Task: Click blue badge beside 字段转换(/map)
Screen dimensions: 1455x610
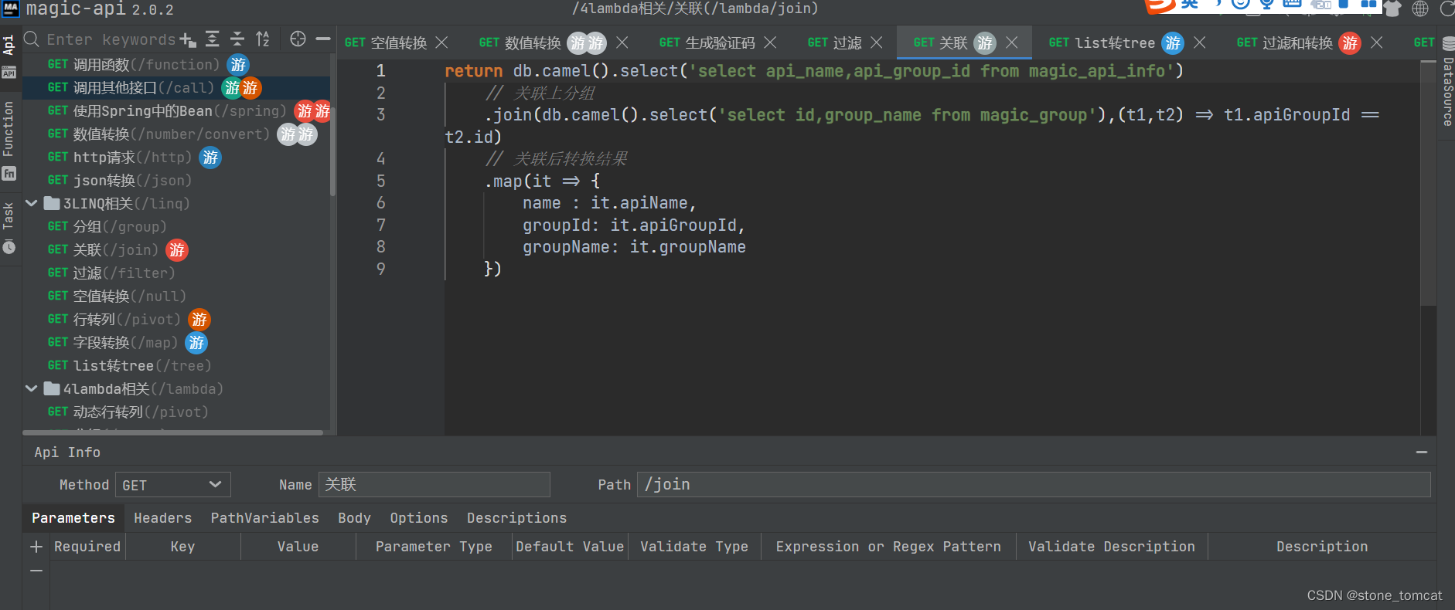Action: 196,343
